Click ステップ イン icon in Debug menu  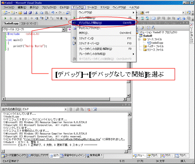74,39
